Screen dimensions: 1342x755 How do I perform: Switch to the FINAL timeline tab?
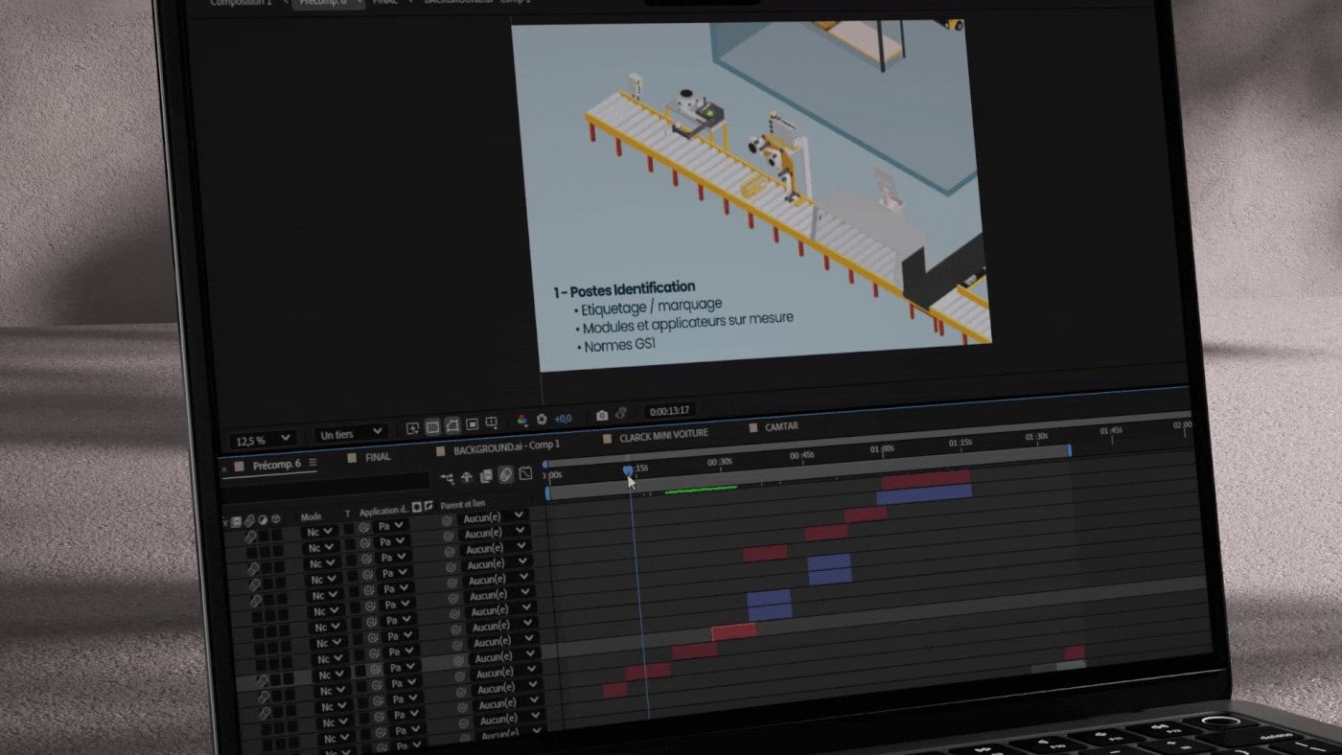point(377,457)
